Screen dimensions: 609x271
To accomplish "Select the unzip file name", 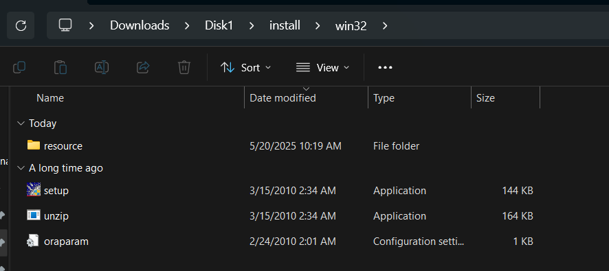I will point(56,216).
